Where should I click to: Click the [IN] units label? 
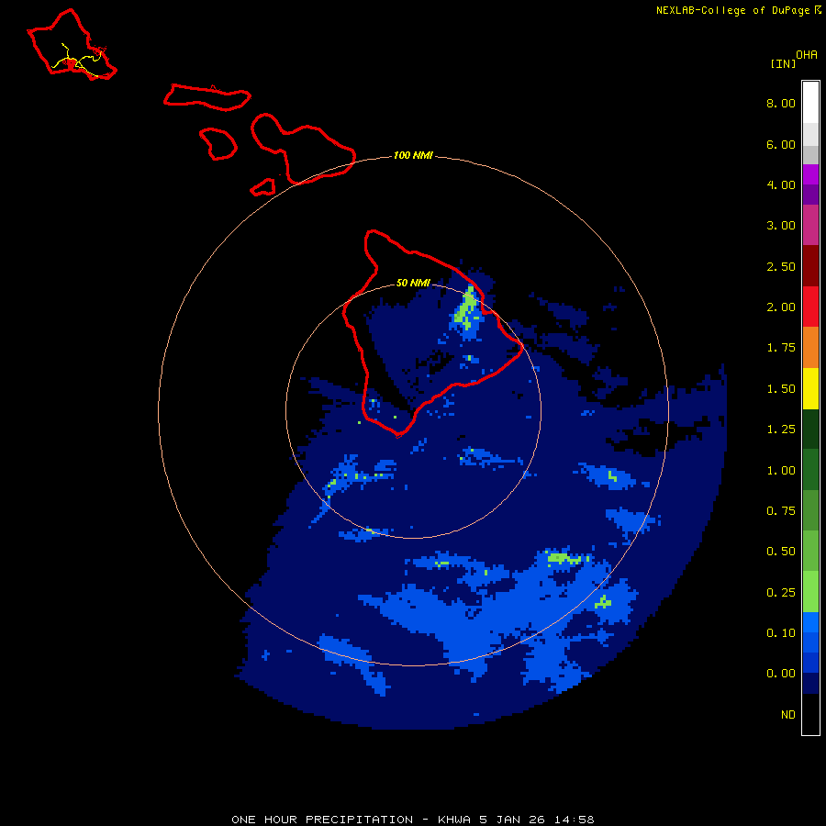point(783,63)
